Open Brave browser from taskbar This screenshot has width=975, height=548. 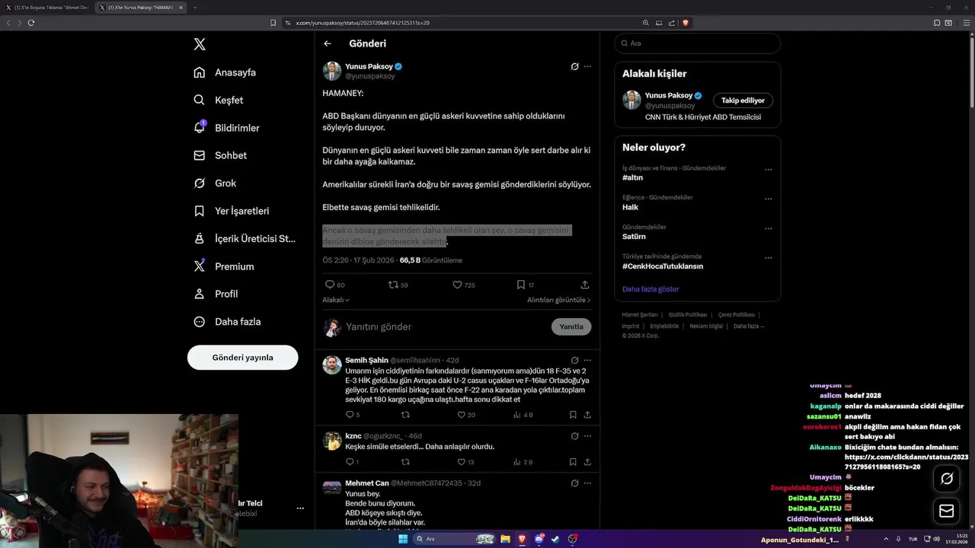pyautogui.click(x=522, y=539)
